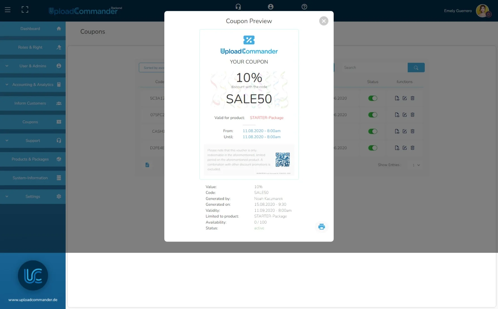
Task: Open Support in the sidebar
Action: coord(33,141)
